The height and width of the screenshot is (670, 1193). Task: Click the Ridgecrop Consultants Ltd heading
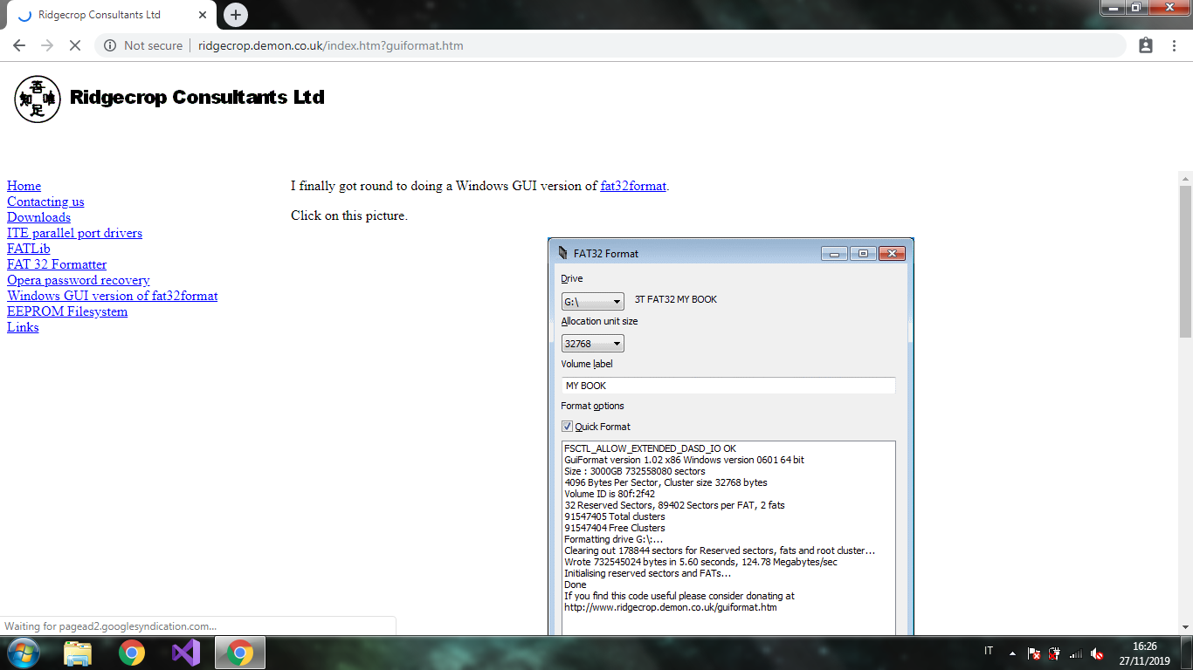(x=197, y=97)
